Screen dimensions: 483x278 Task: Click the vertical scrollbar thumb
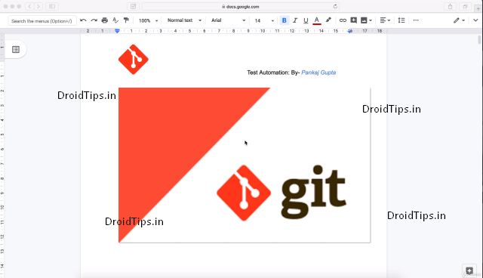[479, 40]
